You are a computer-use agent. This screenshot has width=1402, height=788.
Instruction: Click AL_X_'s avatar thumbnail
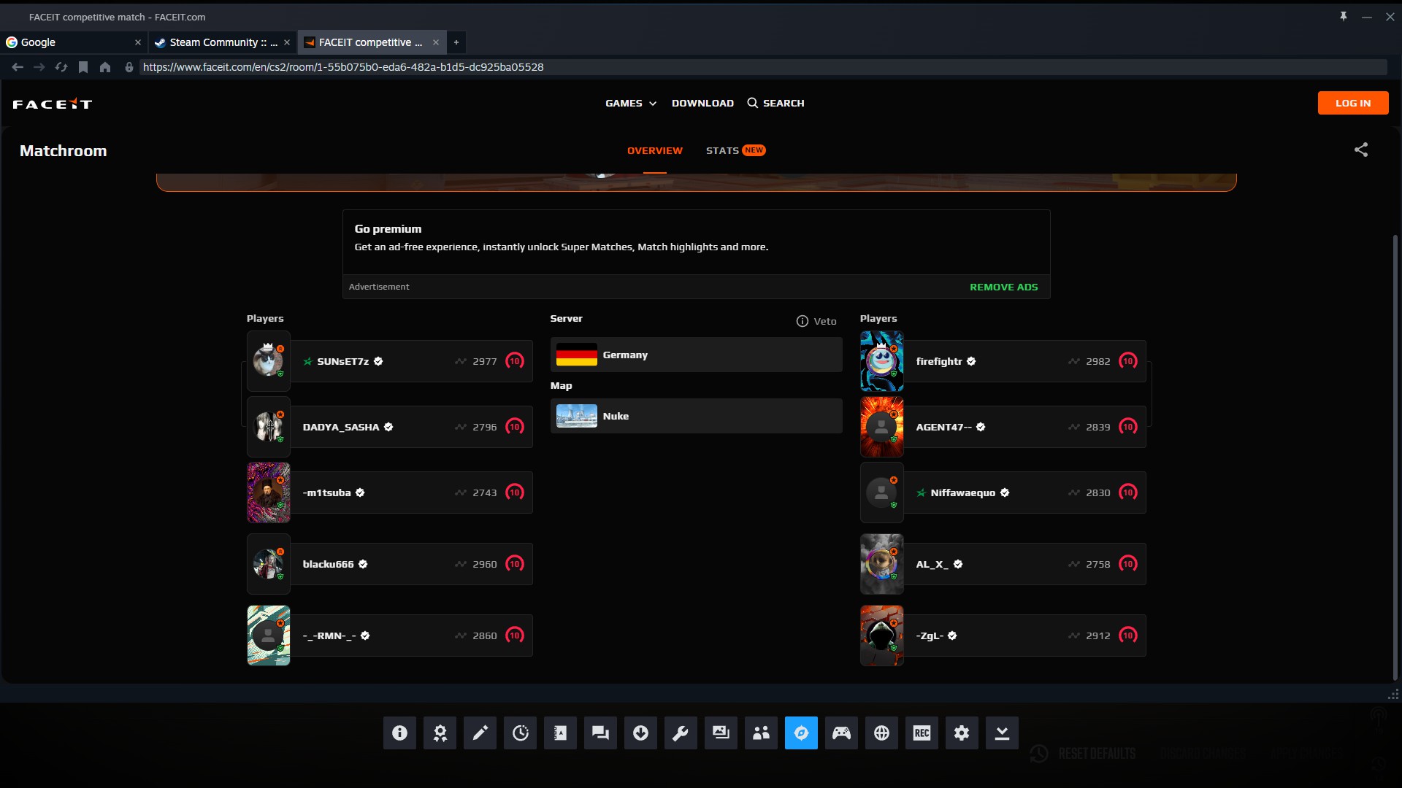[882, 564]
